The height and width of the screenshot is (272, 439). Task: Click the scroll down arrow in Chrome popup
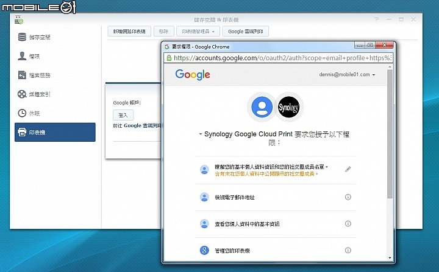coord(390,258)
